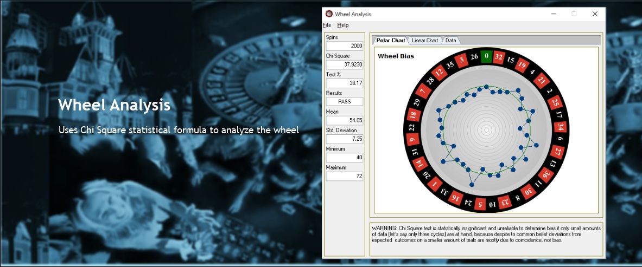642x267 pixels.
Task: Click the green 0 pocket on wheel
Action: pyautogui.click(x=486, y=56)
